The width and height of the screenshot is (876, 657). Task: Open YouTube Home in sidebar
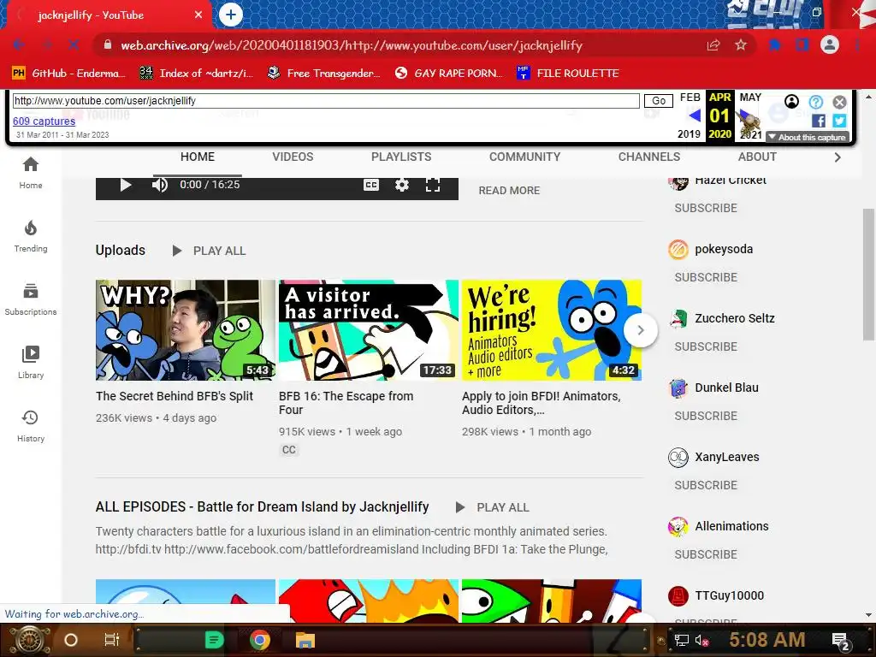click(x=31, y=173)
